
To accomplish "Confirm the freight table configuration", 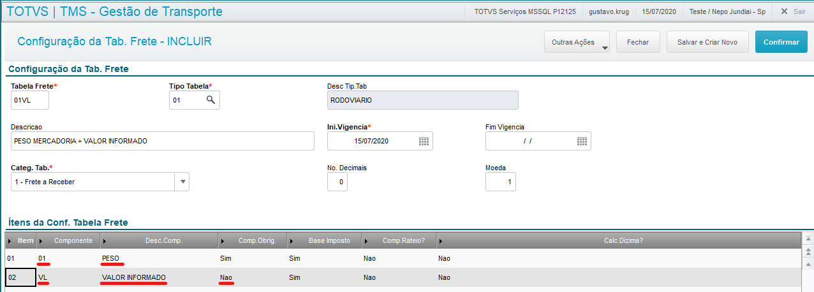I will point(781,42).
